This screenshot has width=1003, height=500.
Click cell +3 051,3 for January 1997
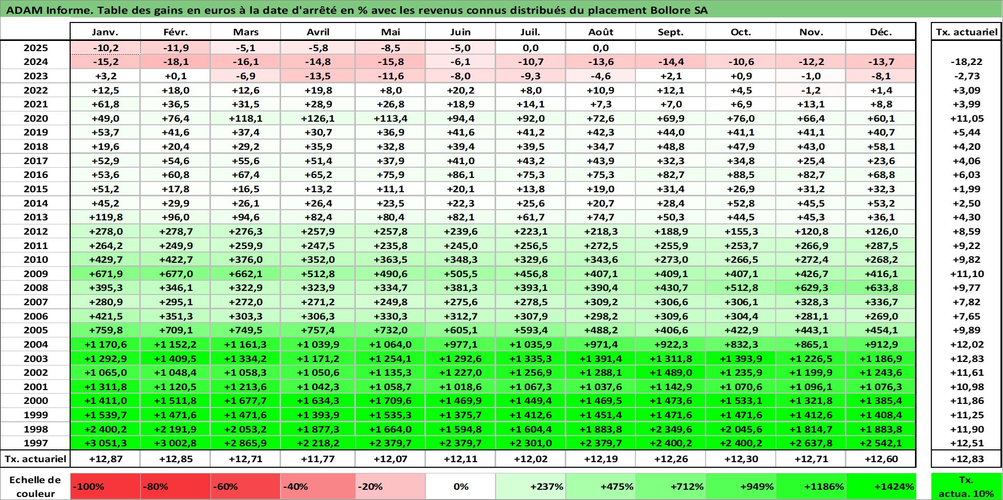pyautogui.click(x=105, y=443)
